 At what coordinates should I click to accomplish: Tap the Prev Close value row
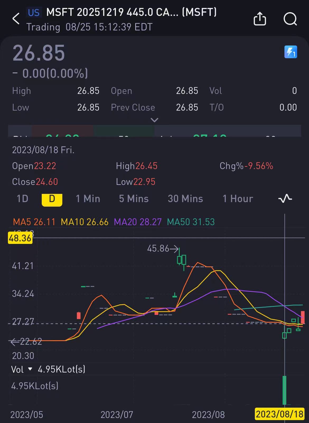(x=154, y=107)
